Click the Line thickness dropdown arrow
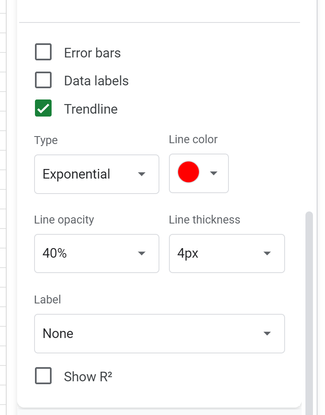 tap(267, 253)
